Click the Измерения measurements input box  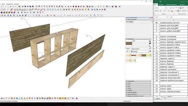[x=141, y=101]
